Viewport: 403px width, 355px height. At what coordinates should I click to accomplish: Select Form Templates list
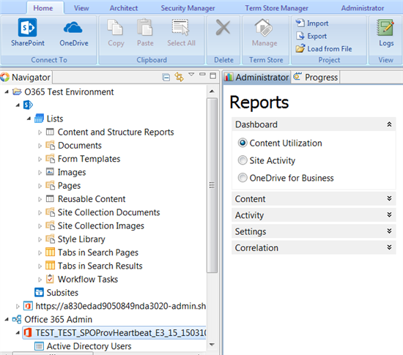(89, 159)
